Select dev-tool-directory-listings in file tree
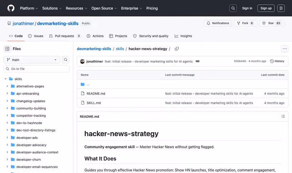Viewport: 292px width, 173px height. (x=36, y=130)
